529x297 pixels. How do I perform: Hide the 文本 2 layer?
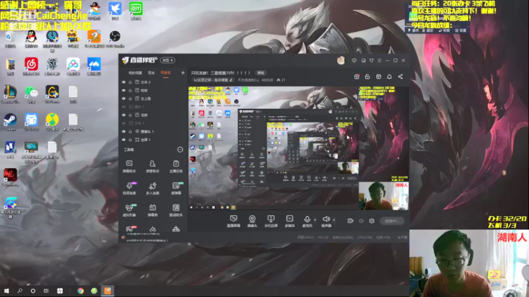[x=124, y=82]
